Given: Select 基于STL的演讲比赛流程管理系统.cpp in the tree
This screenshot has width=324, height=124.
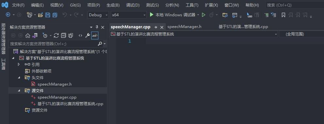Looking at the screenshot, I should pos(70,104).
